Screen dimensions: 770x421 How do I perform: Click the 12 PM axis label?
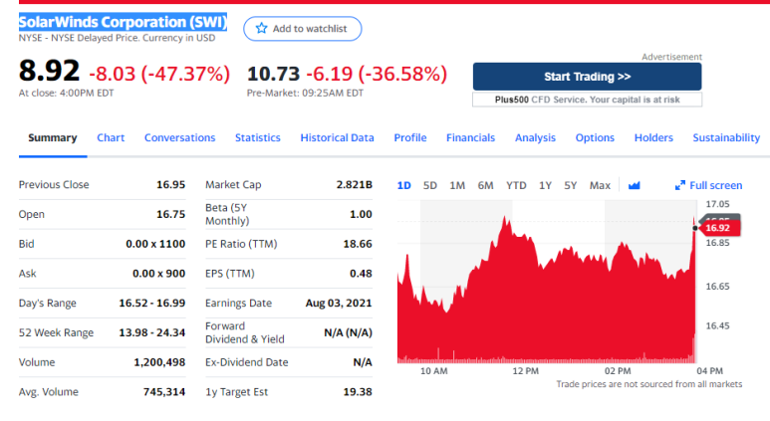[525, 371]
